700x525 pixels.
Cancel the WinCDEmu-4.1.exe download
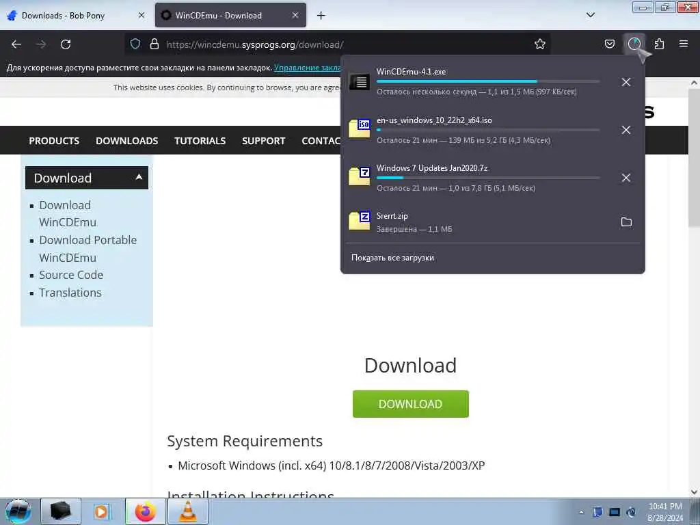click(626, 82)
